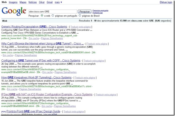Viewport: 175px width, 116px height.
Task: Click the Pesquisar search button
Action: [85, 12]
